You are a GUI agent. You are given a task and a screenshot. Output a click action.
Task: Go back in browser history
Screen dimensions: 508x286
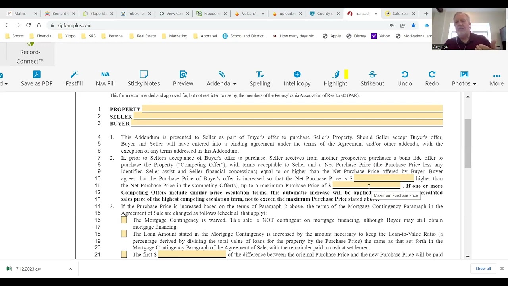click(x=7, y=25)
